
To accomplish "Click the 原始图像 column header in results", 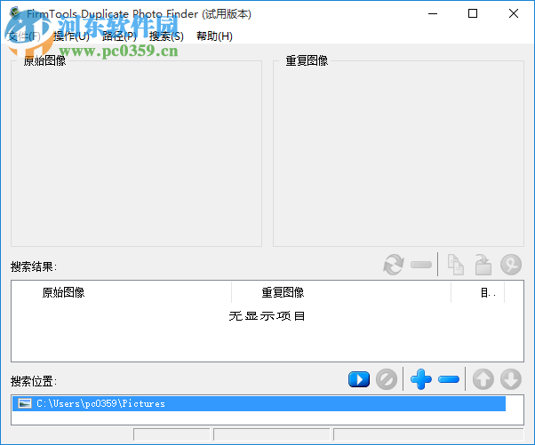I will tap(122, 292).
